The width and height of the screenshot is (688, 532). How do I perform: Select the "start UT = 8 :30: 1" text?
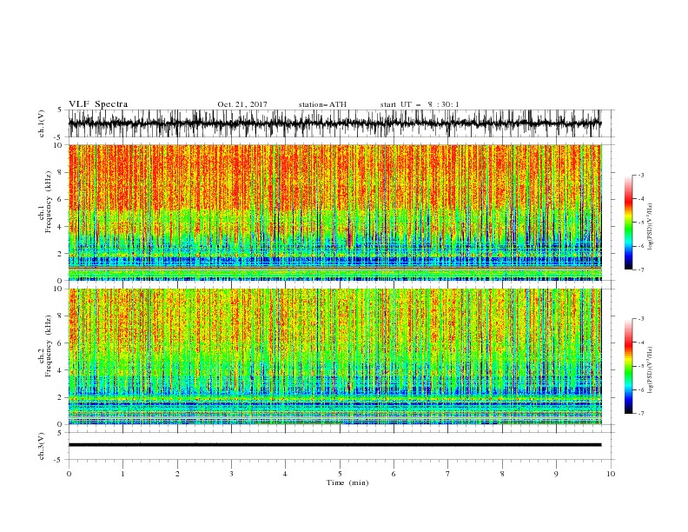pyautogui.click(x=420, y=104)
